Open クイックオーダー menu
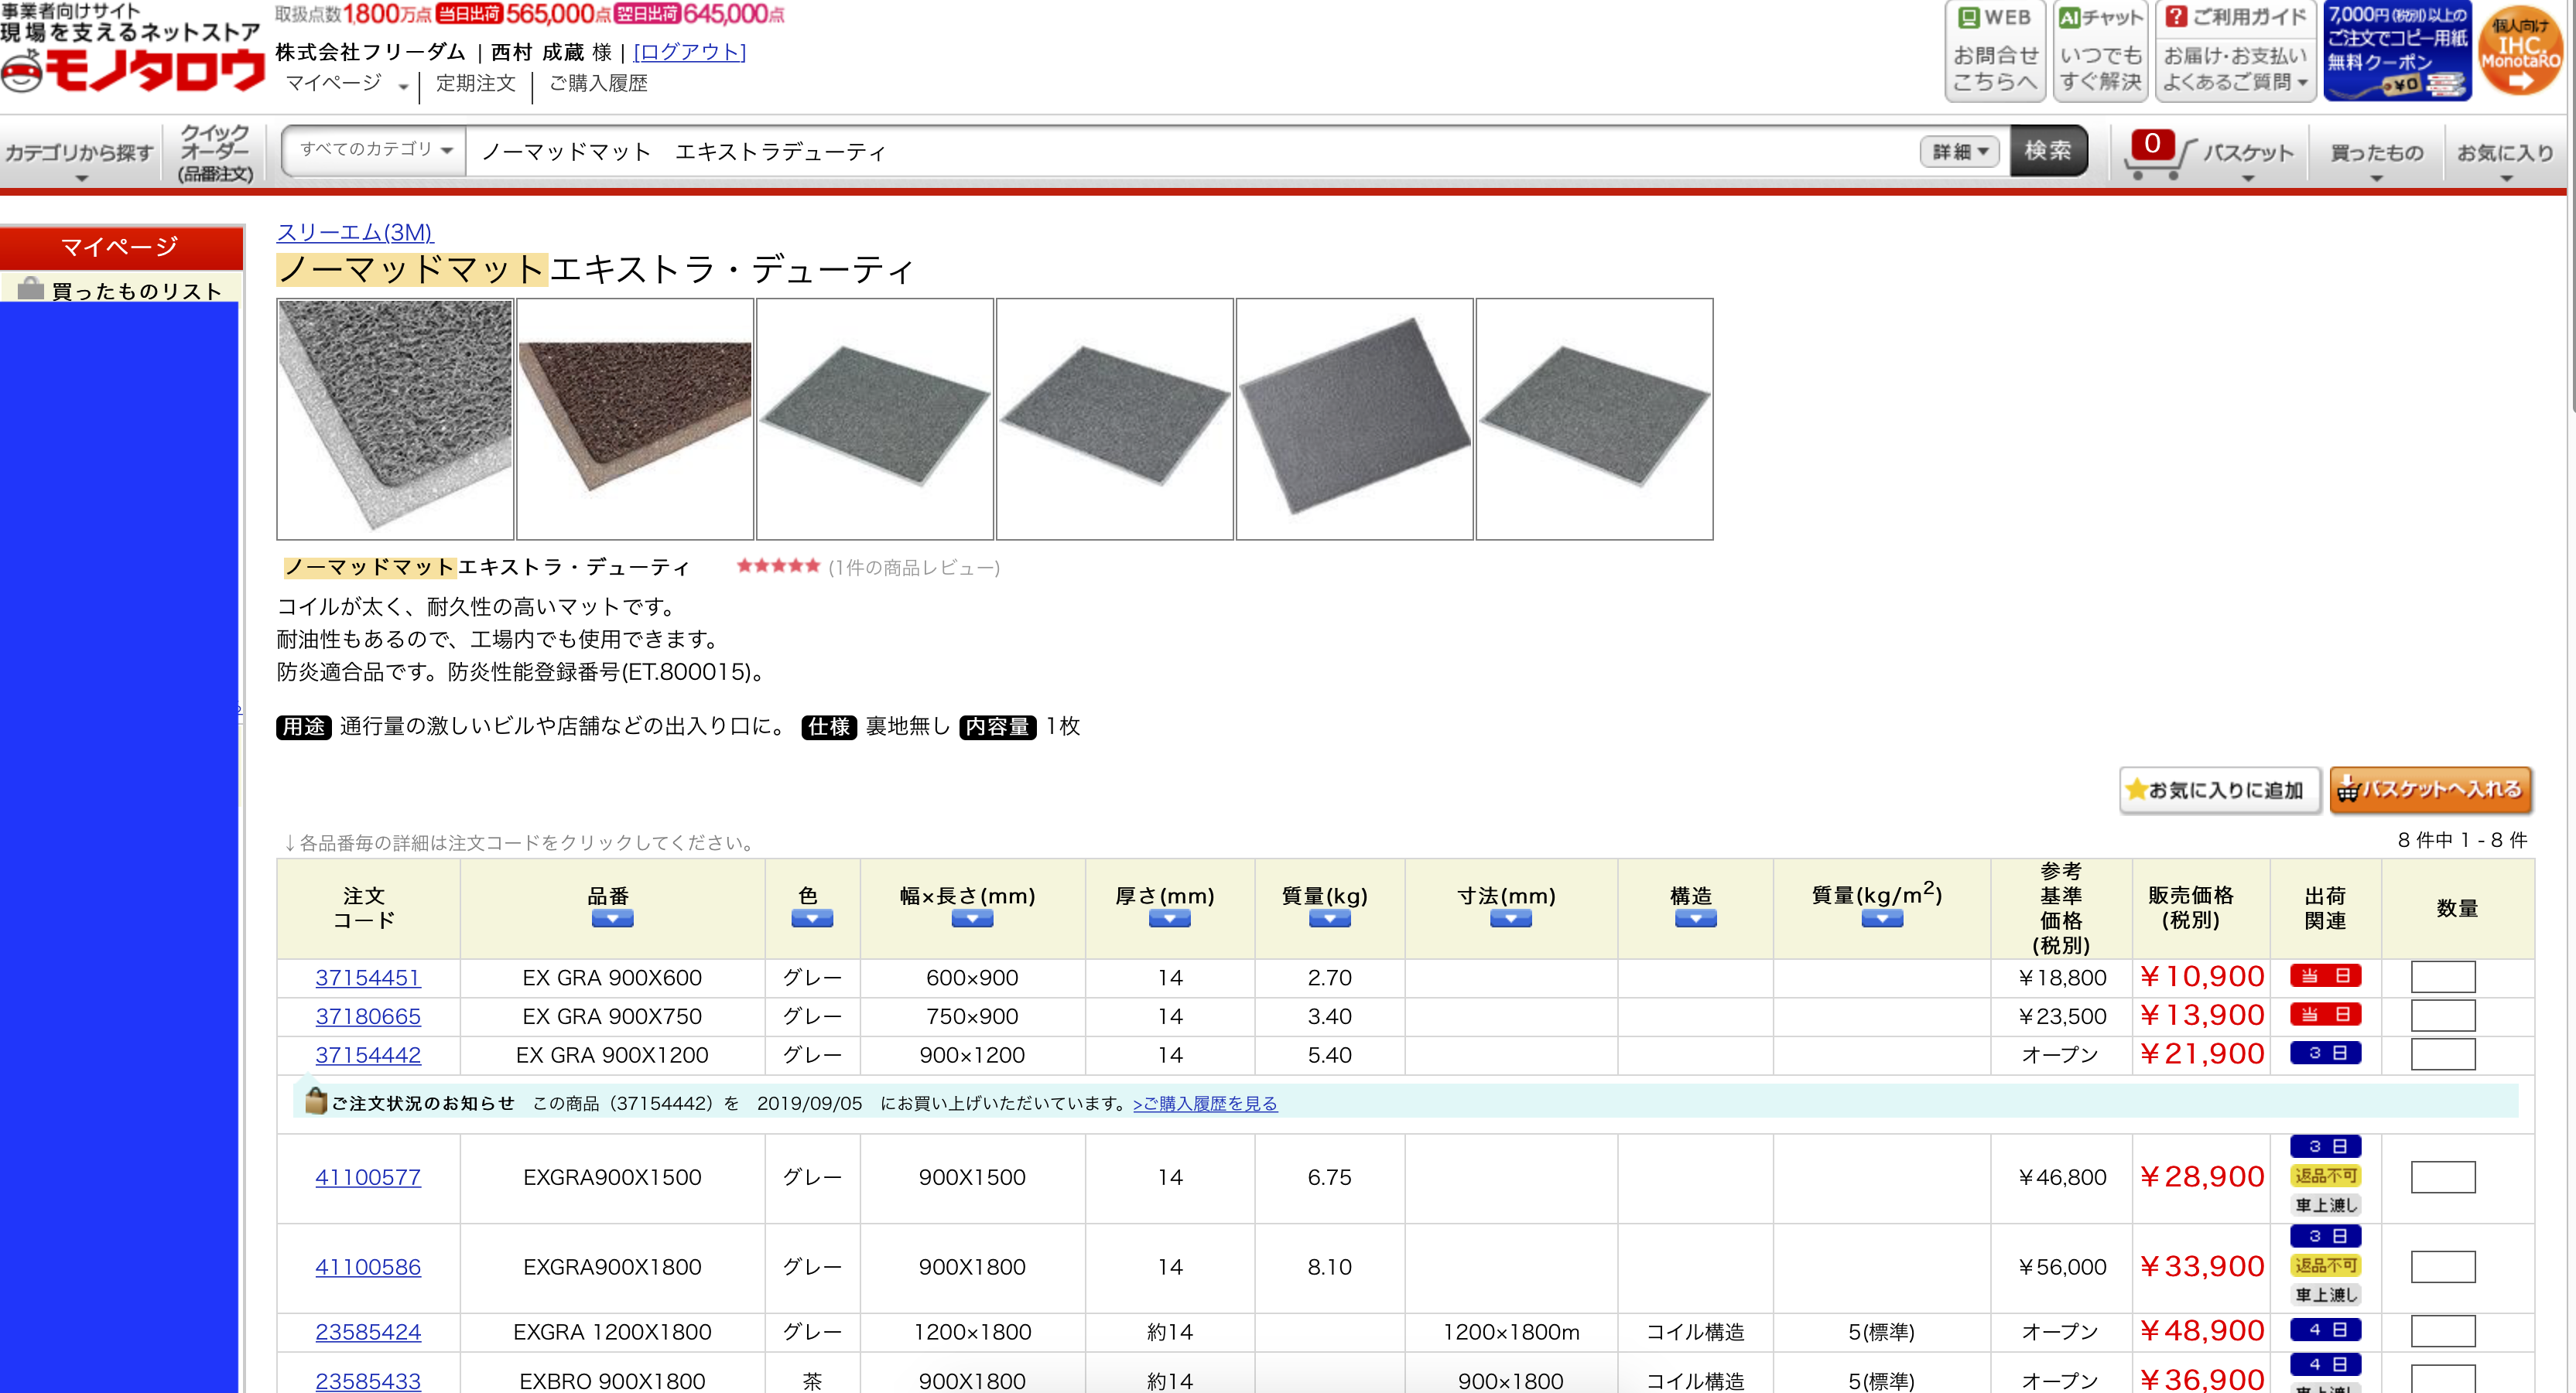 click(215, 153)
